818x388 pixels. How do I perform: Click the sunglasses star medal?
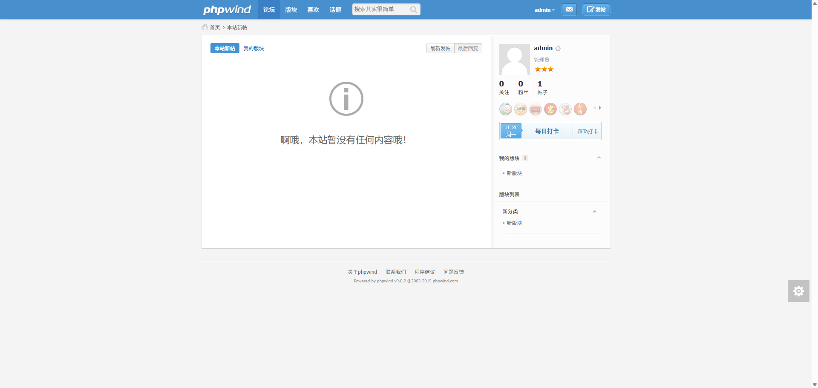pos(520,109)
